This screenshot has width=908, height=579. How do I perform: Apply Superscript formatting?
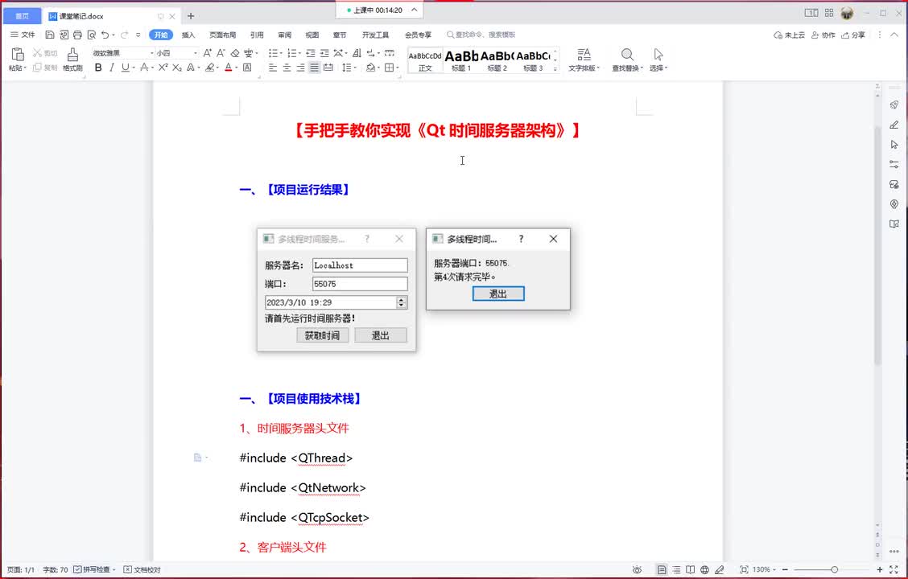pos(163,68)
